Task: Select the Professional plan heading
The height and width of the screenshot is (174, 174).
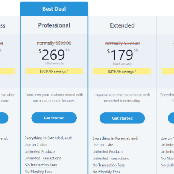Action: click(x=54, y=25)
